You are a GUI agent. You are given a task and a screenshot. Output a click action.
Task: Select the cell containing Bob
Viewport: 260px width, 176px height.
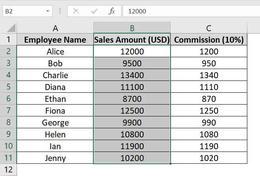55,63
